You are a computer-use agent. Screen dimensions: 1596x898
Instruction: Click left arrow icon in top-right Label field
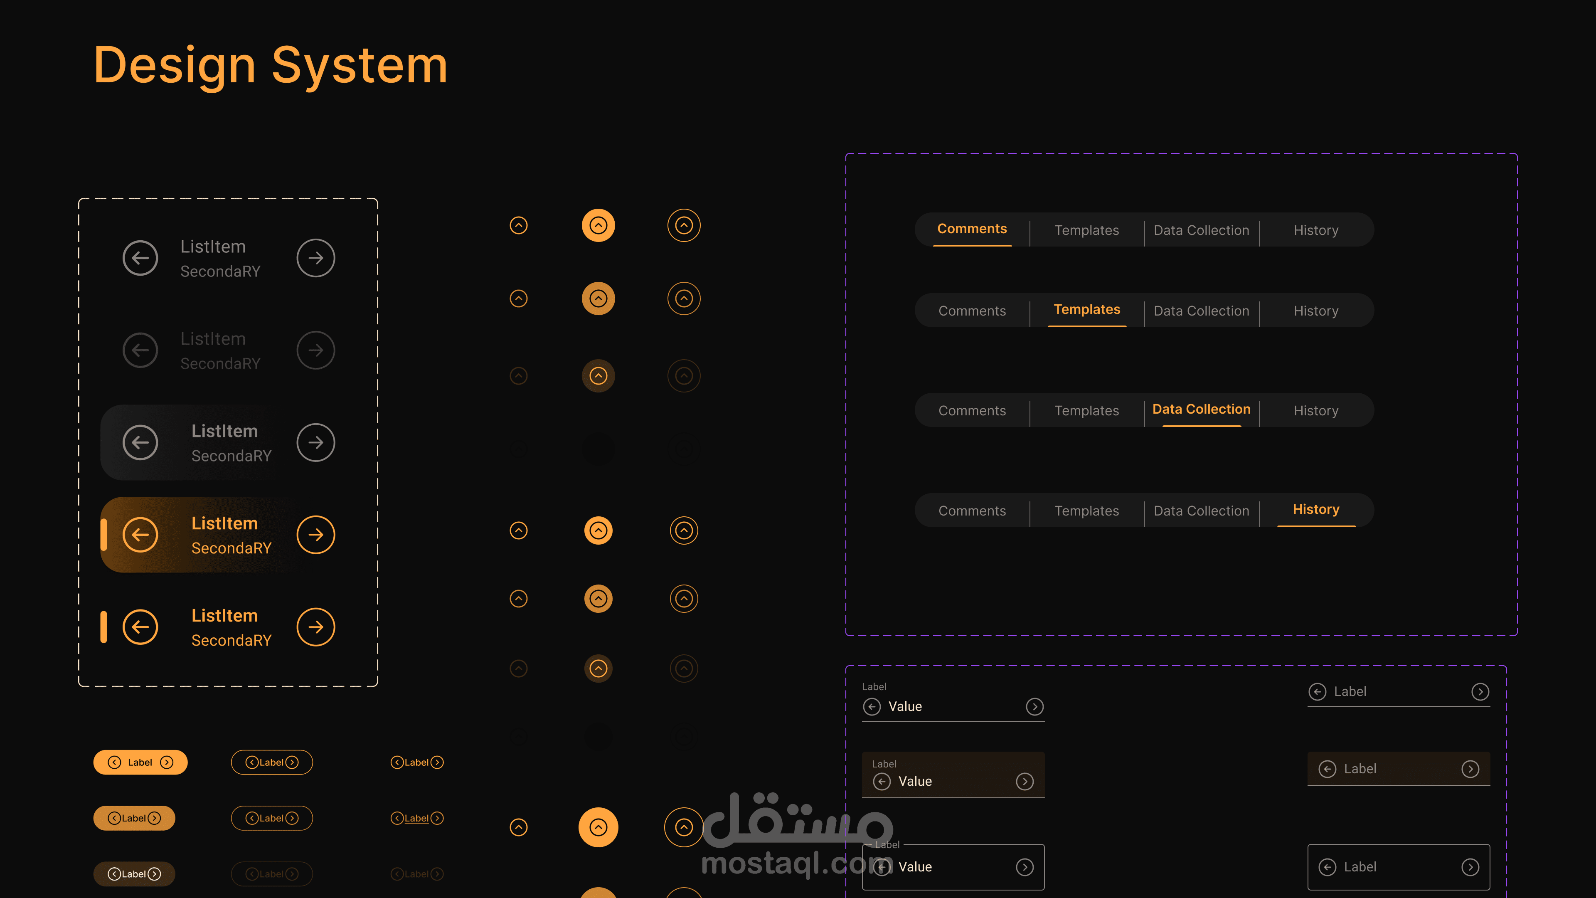[1317, 692]
